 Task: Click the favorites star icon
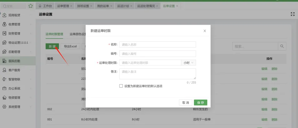[x=31, y=6]
